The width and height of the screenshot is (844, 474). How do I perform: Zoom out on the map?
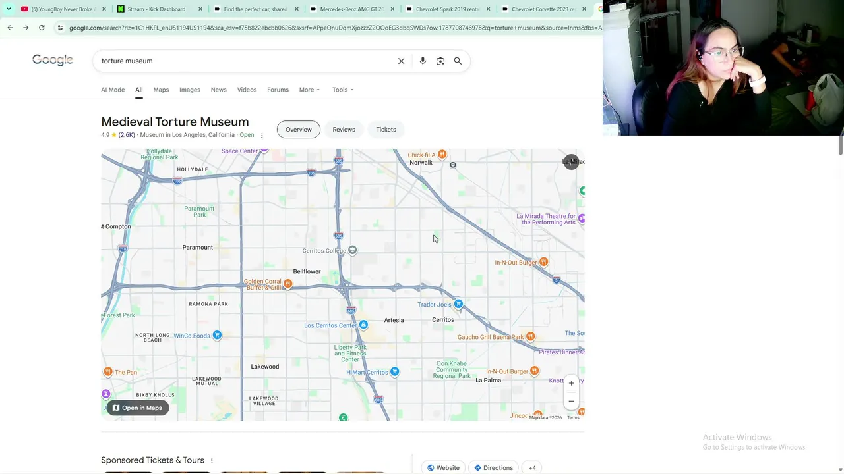click(571, 401)
